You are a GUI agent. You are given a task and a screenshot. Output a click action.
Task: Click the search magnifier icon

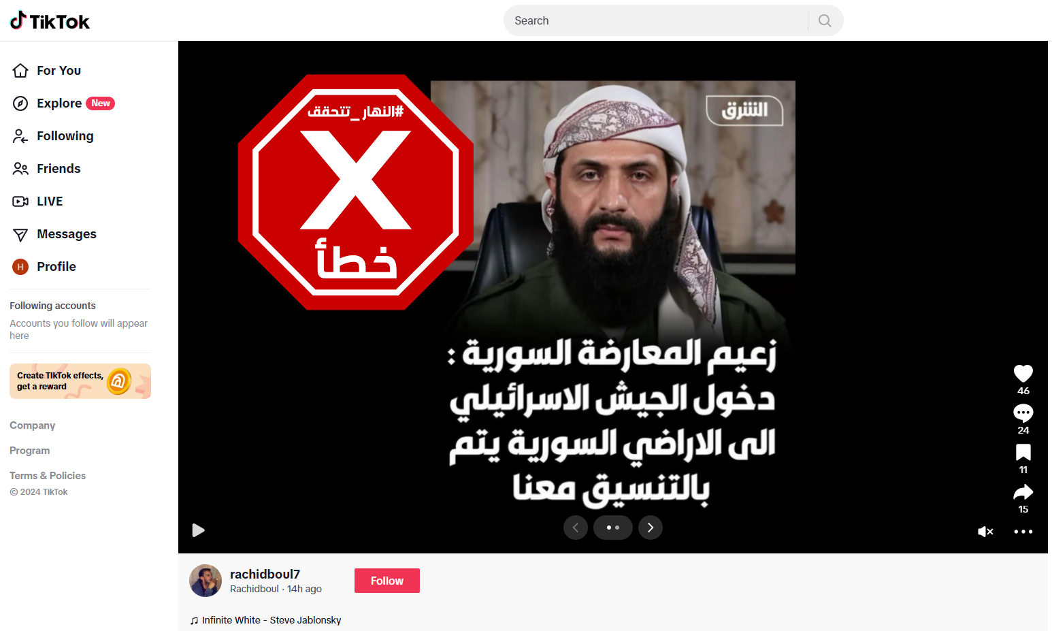pos(825,20)
